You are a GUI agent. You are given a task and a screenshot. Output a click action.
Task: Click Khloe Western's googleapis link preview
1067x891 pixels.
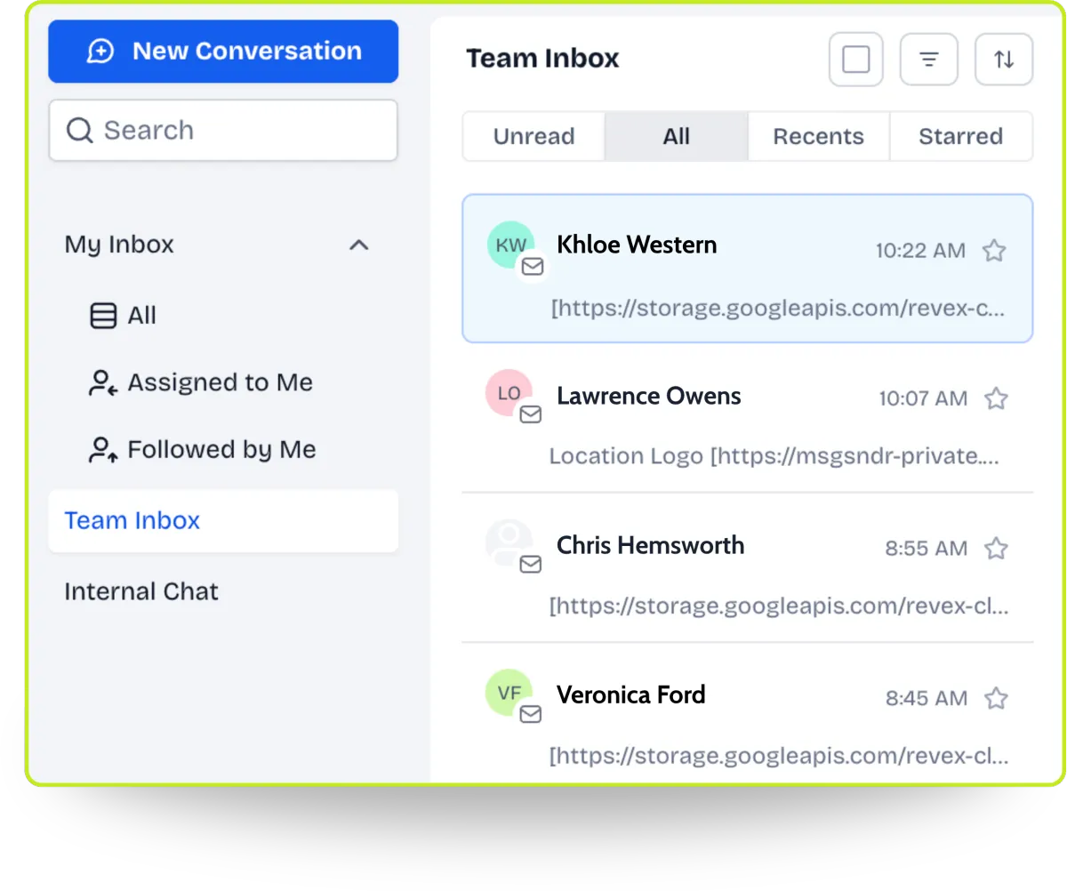(779, 309)
